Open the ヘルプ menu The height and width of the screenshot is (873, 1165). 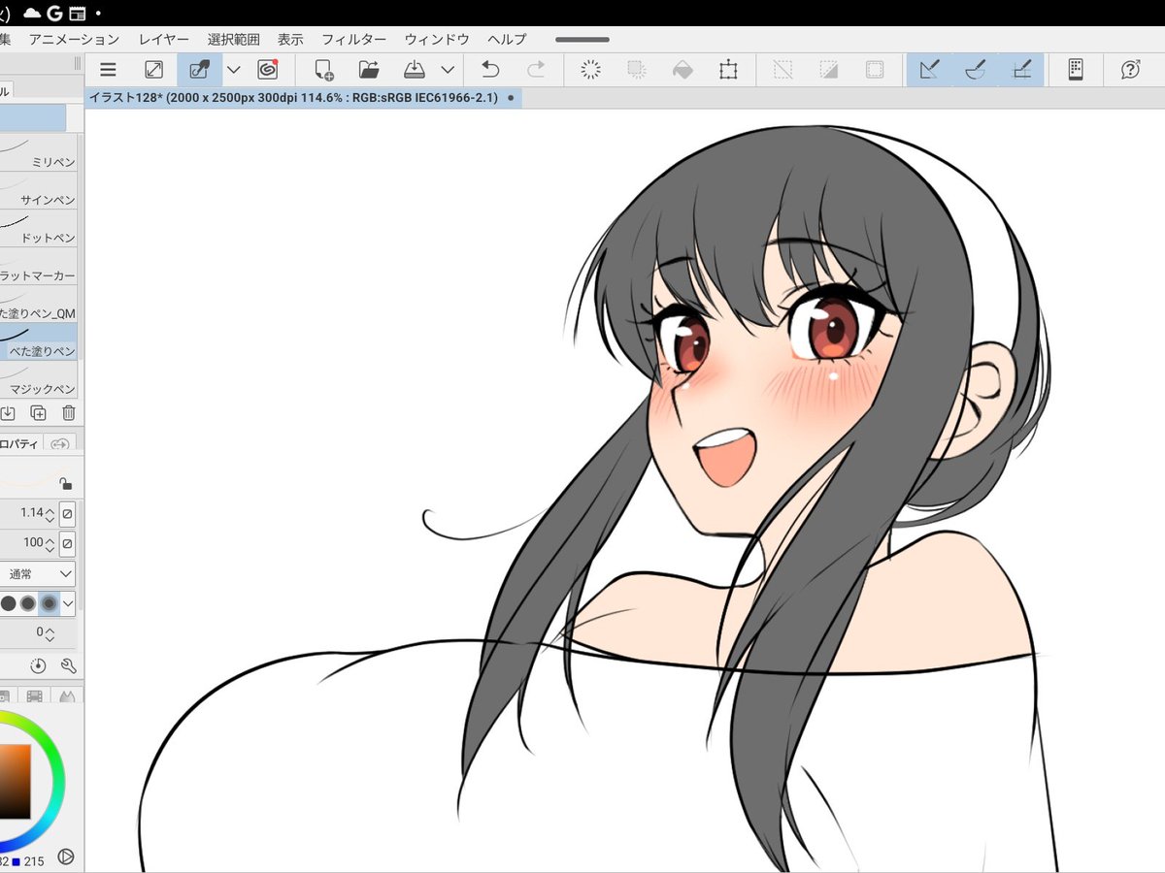(507, 40)
